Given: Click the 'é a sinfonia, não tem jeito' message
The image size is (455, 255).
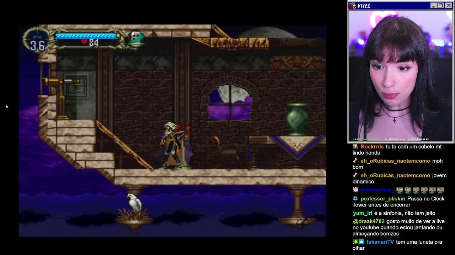Looking at the screenshot, I should 405,213.
